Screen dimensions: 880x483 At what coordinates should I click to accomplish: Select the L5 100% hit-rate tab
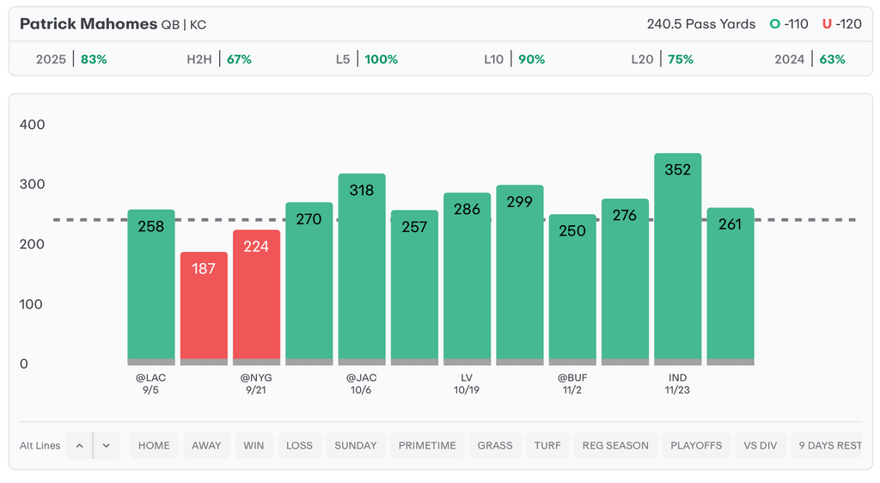click(x=367, y=59)
